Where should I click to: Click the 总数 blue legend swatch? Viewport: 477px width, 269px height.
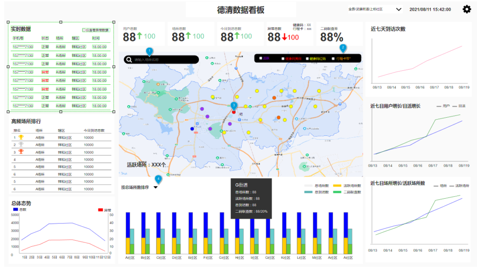point(15,209)
